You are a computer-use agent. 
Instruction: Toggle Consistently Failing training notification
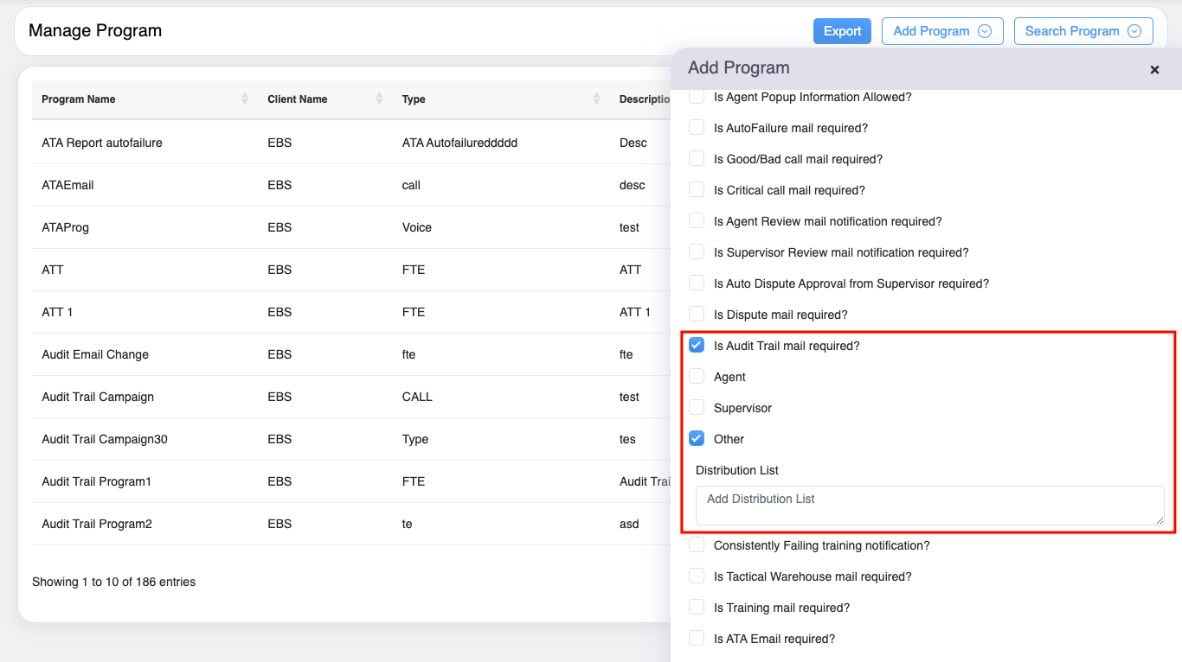click(697, 545)
